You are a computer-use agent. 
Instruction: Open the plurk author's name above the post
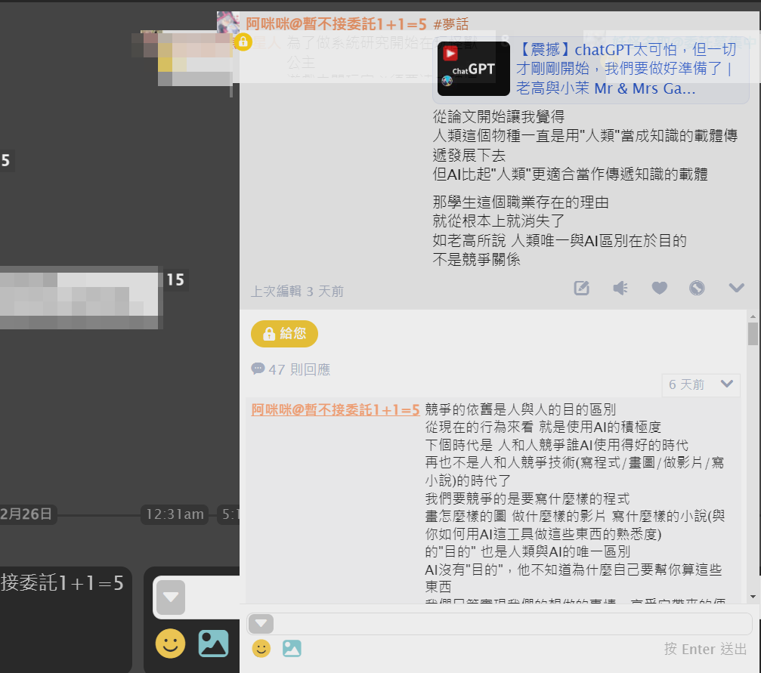[336, 23]
